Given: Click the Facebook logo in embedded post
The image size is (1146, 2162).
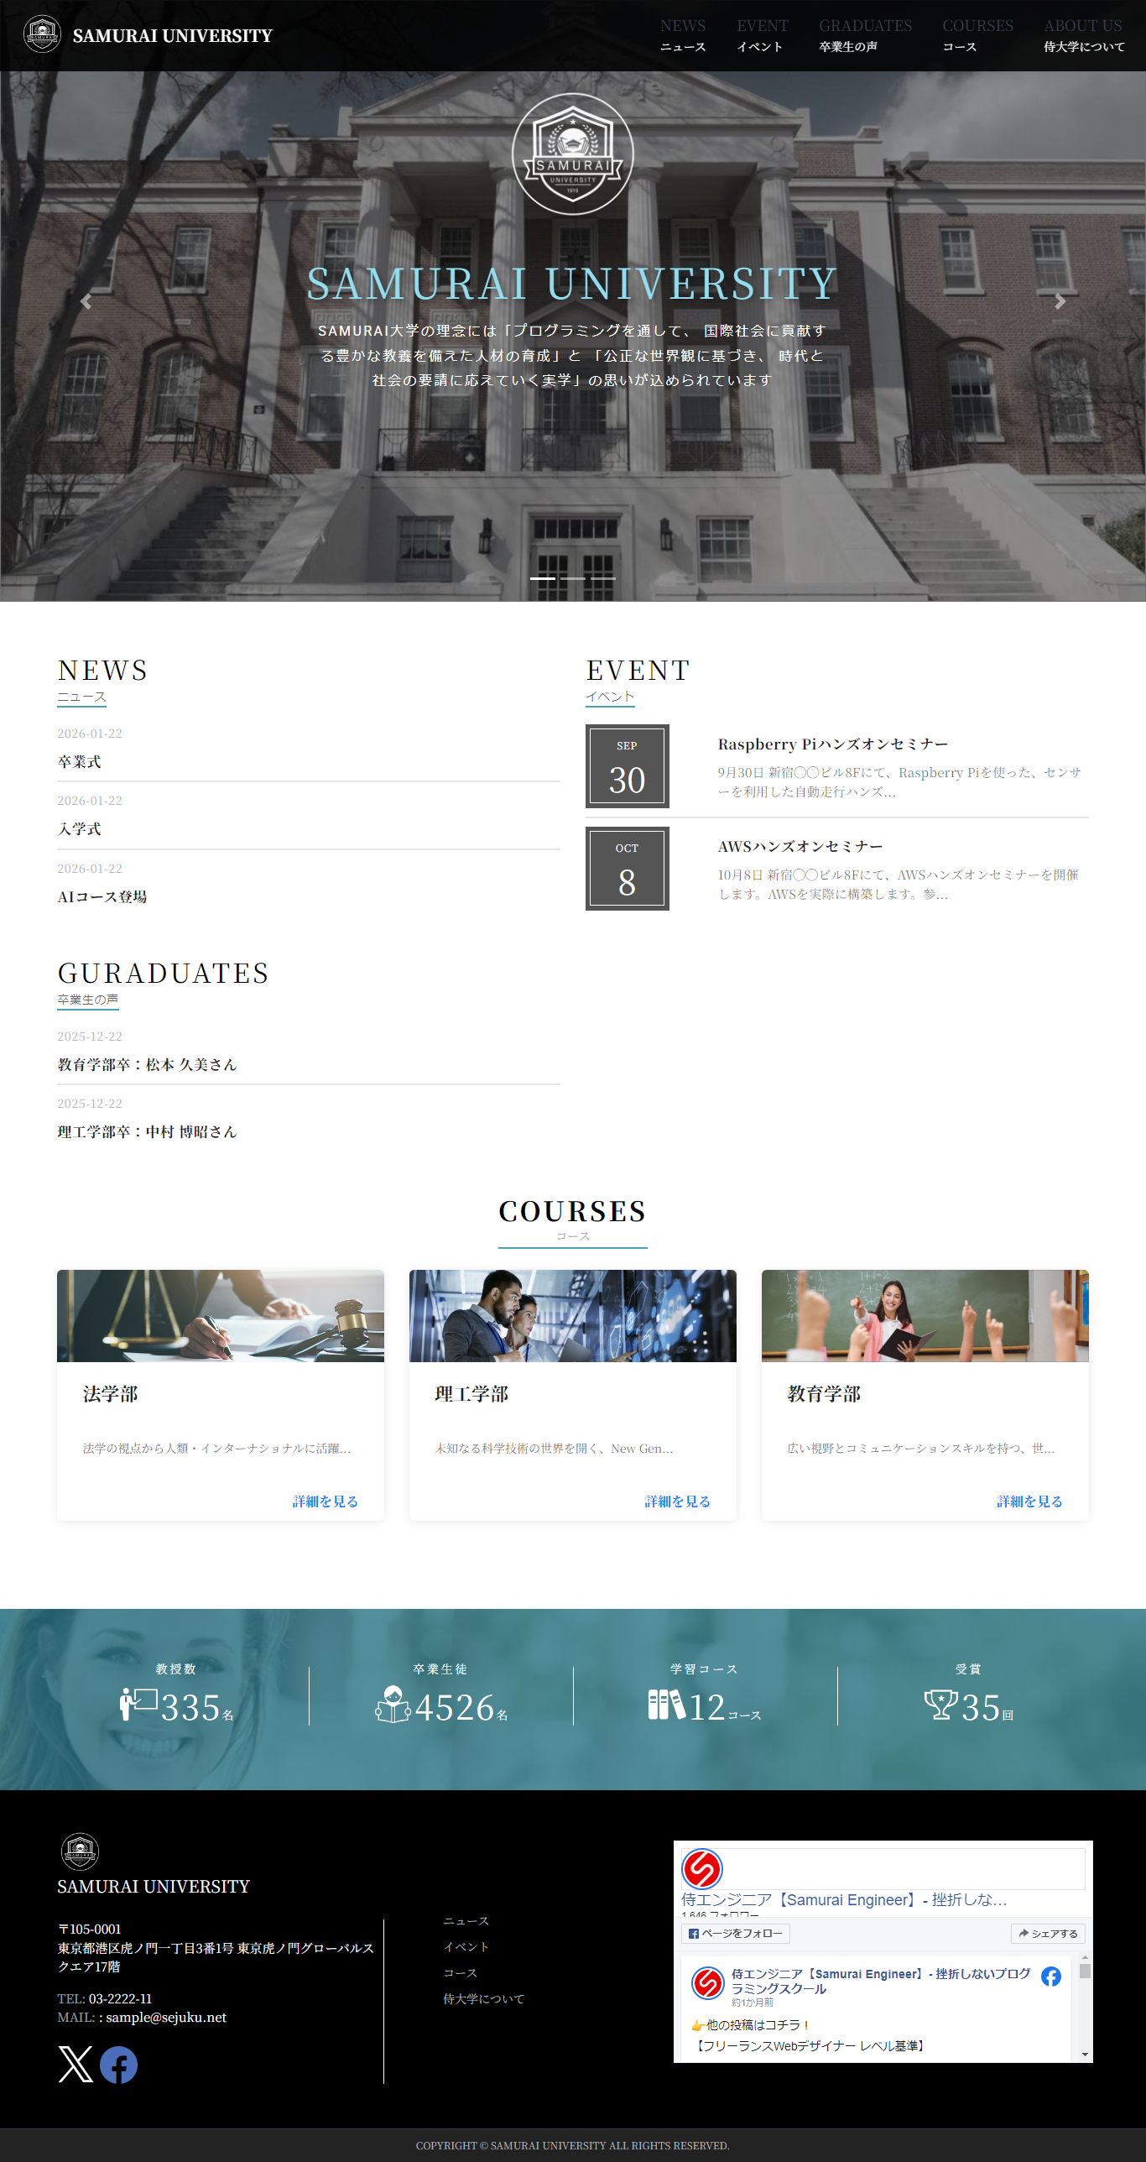Looking at the screenshot, I should [x=1050, y=1977].
